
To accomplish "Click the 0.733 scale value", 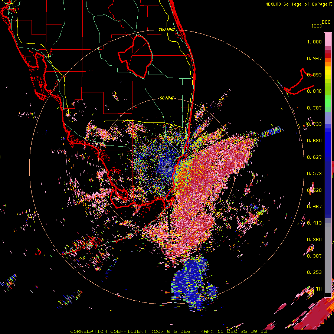I will 314,124.
